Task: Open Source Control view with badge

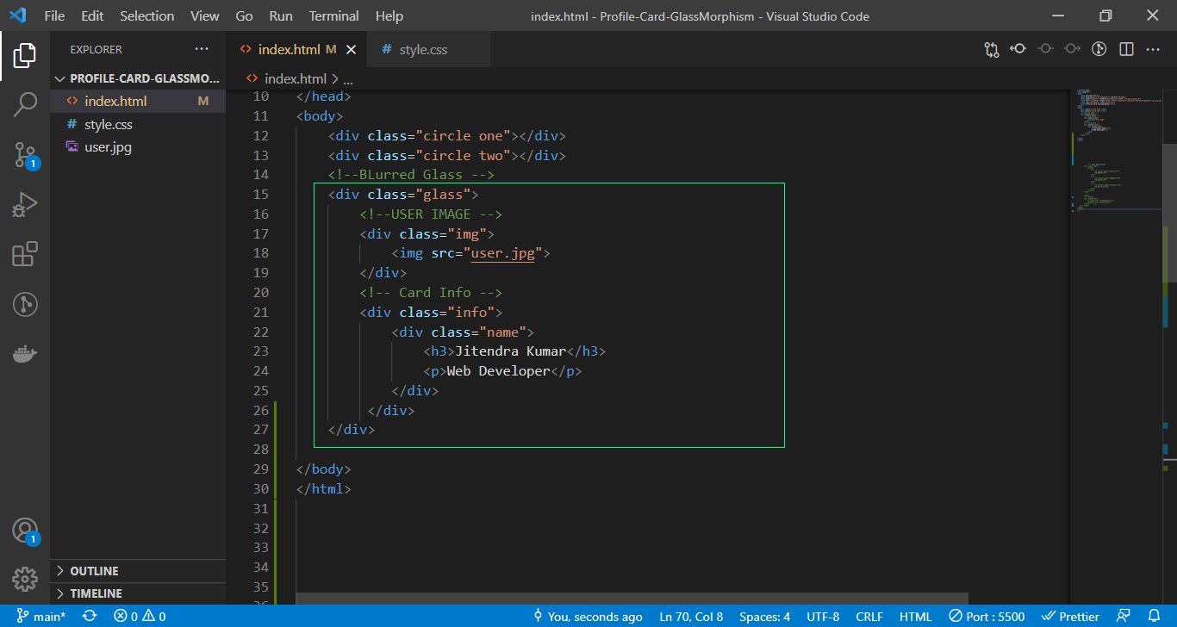Action: pyautogui.click(x=25, y=155)
